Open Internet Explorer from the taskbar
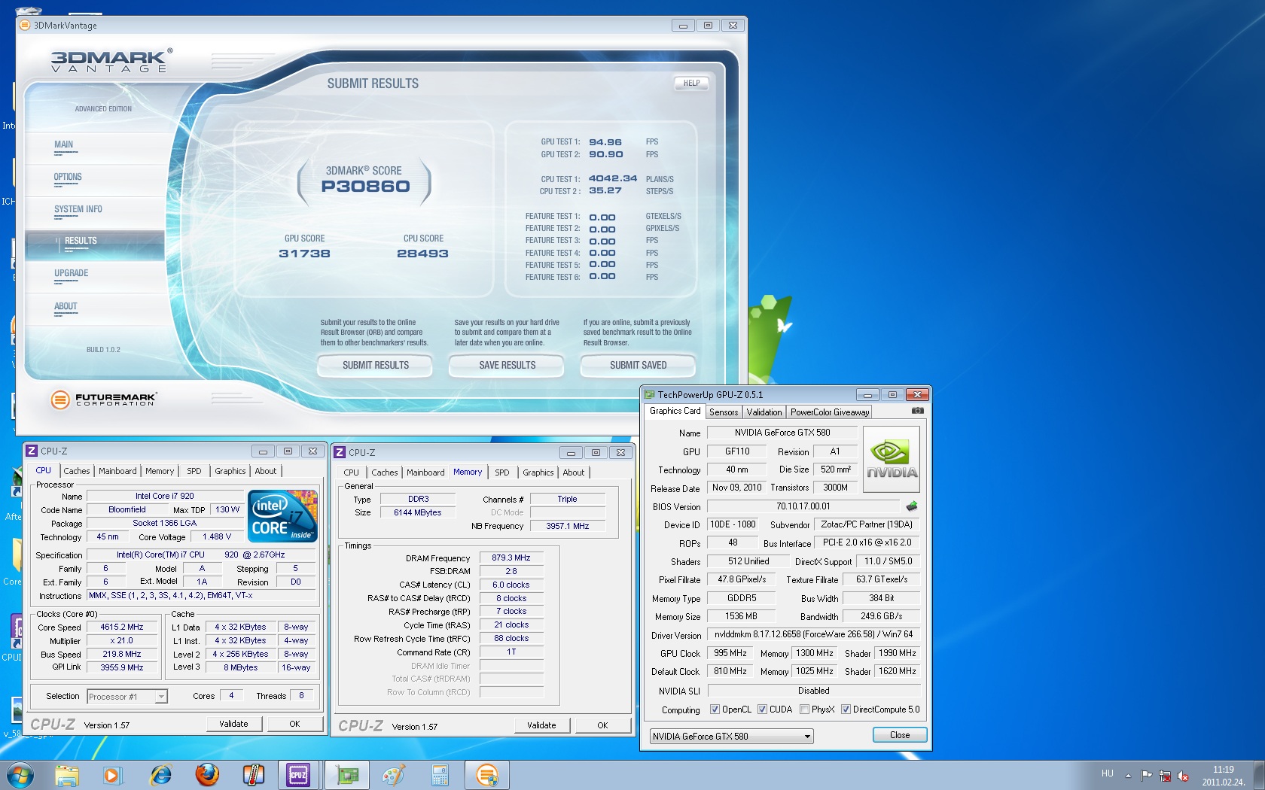The width and height of the screenshot is (1265, 790). (160, 775)
